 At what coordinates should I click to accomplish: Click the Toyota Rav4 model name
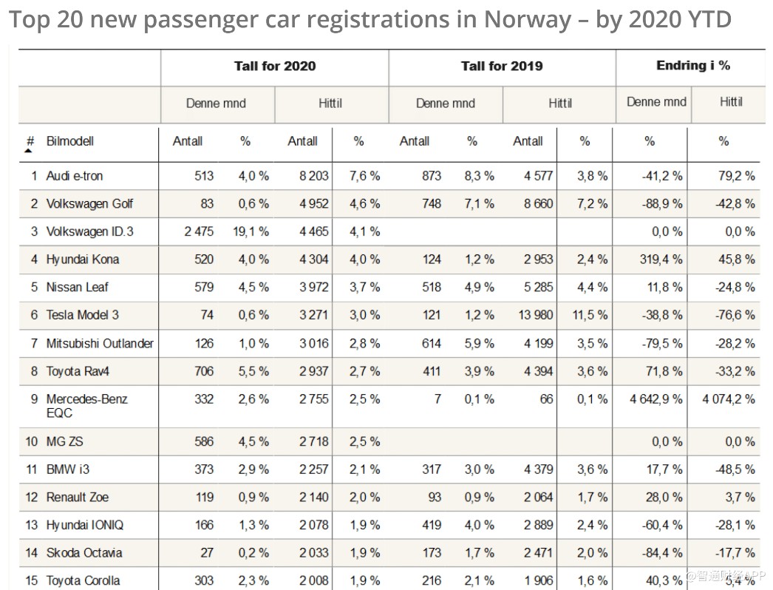(78, 371)
